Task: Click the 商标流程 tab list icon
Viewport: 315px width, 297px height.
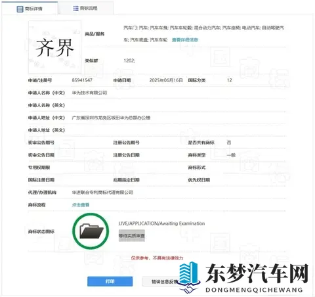Action: [x=75, y=9]
